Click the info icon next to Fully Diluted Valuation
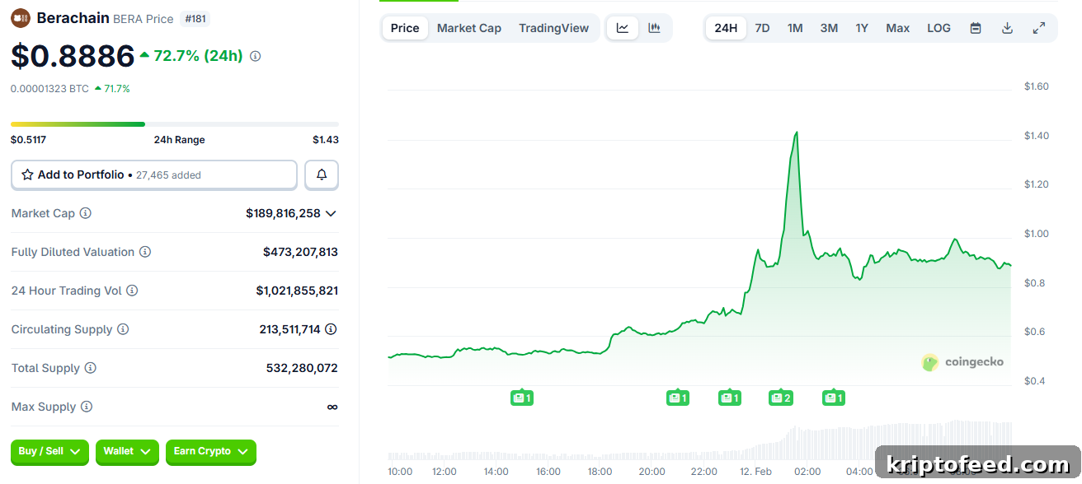The width and height of the screenshot is (1082, 484). [145, 252]
